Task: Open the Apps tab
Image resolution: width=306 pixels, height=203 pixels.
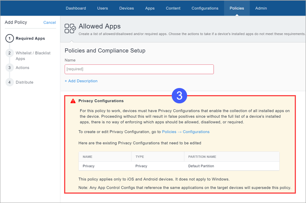Action: [x=150, y=8]
